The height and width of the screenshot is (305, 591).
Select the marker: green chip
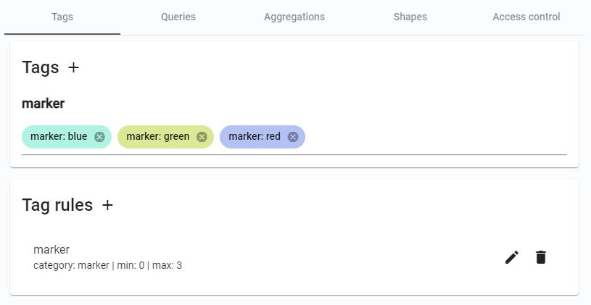click(x=157, y=137)
